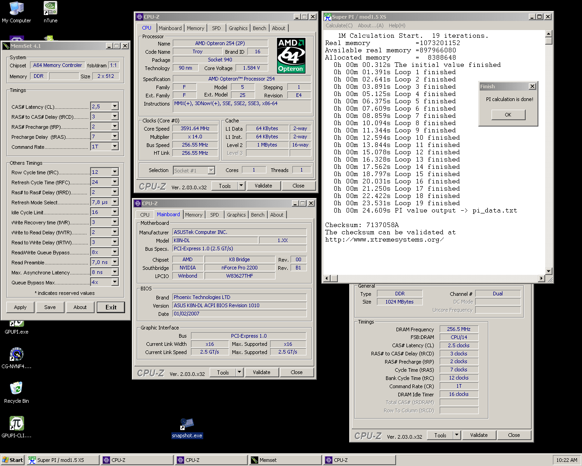Viewport: 582px width, 466px height.
Task: Click the Write Recovery time (tWR) value field
Action: (x=100, y=222)
